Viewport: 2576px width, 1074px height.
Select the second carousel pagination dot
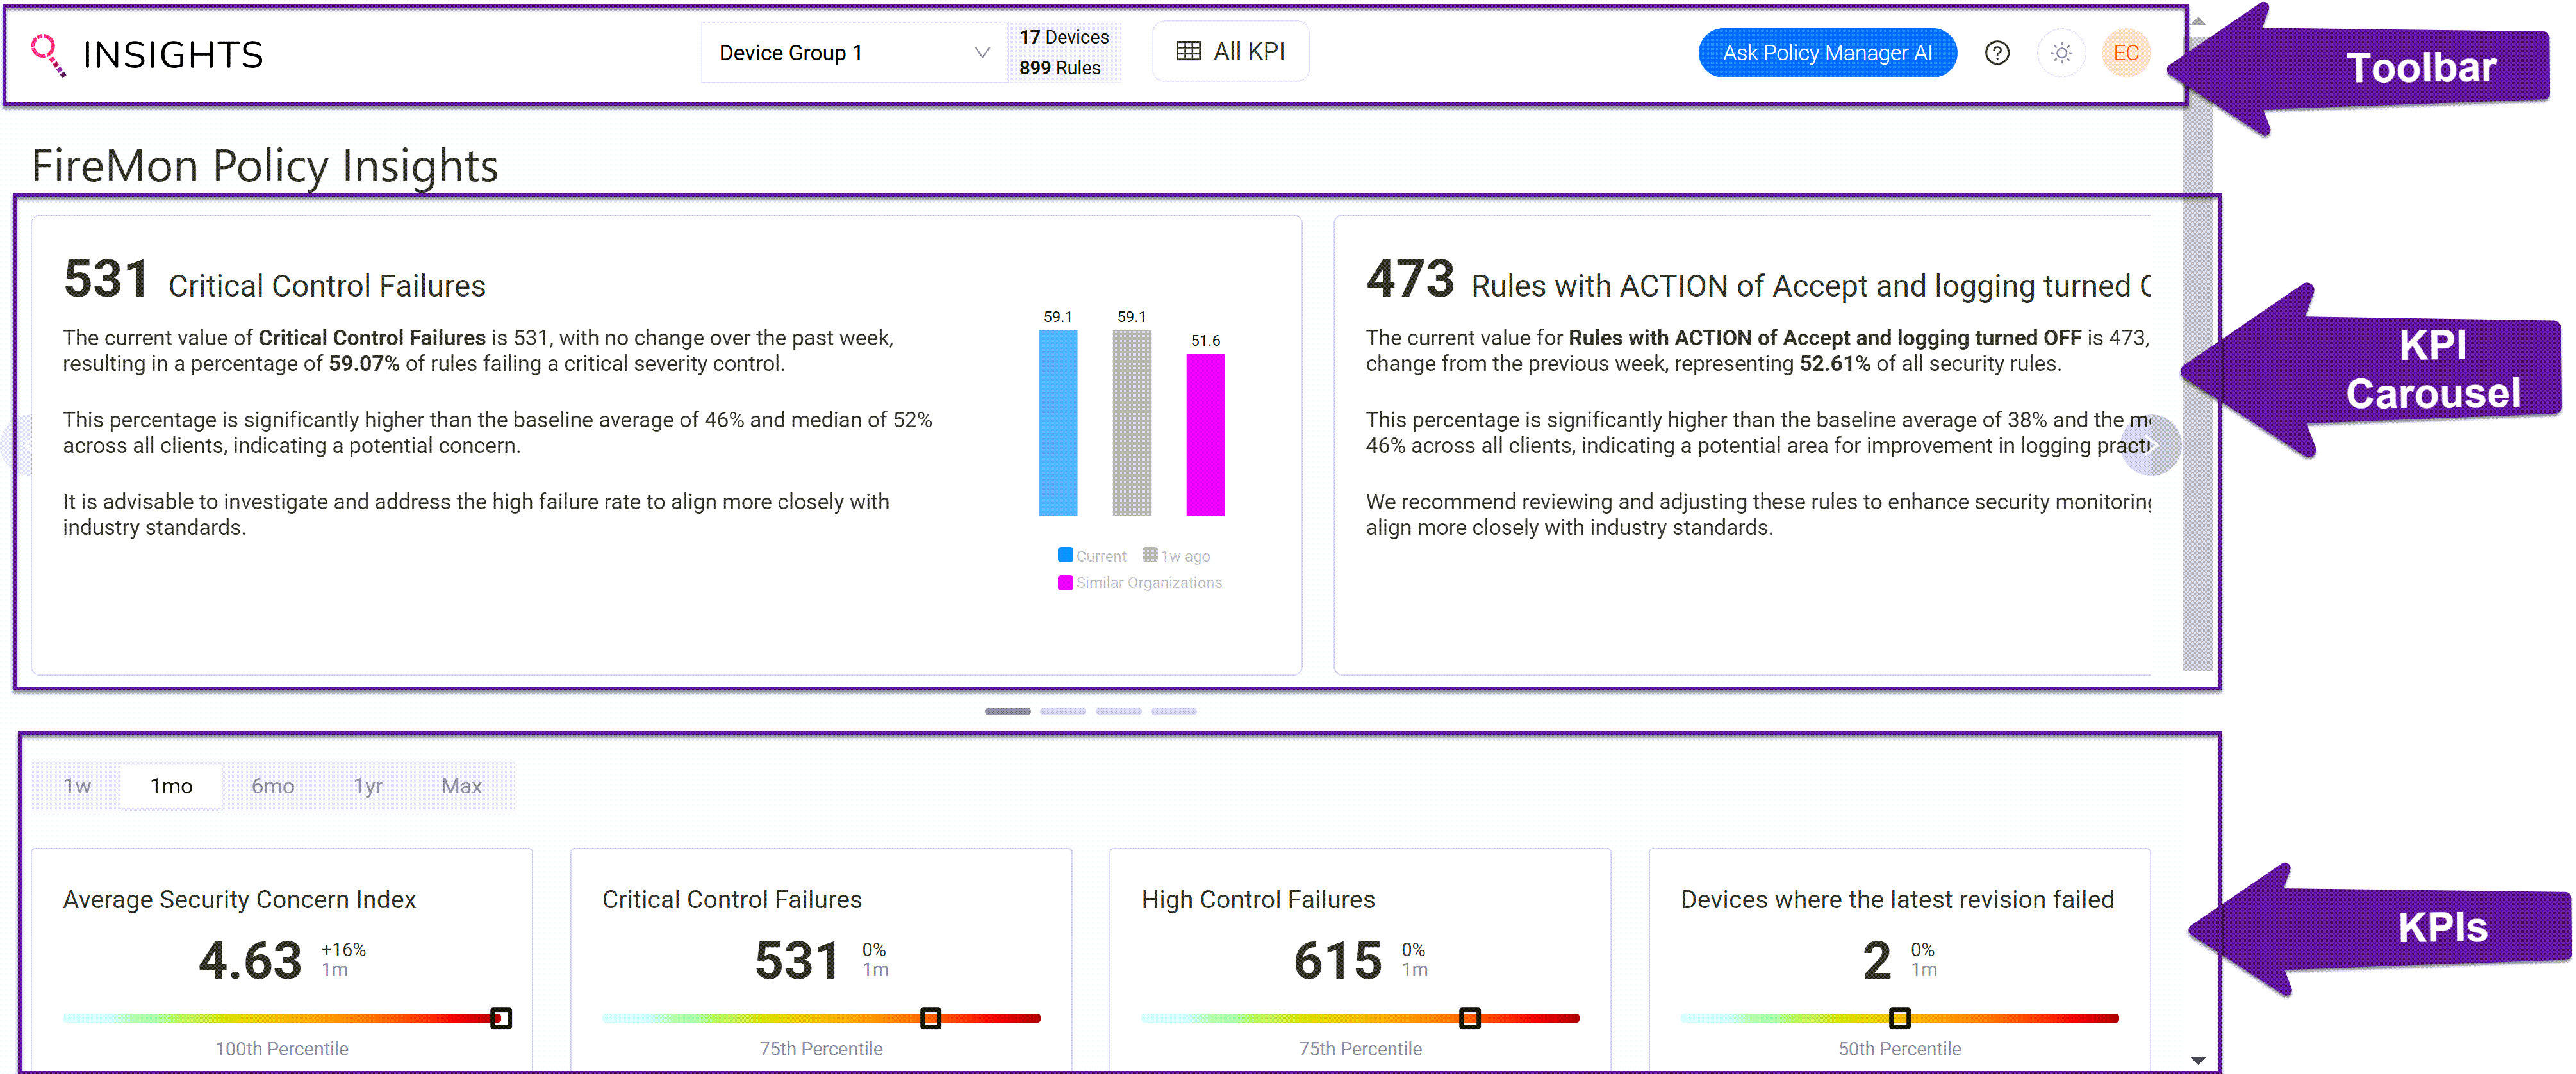coord(1064,712)
